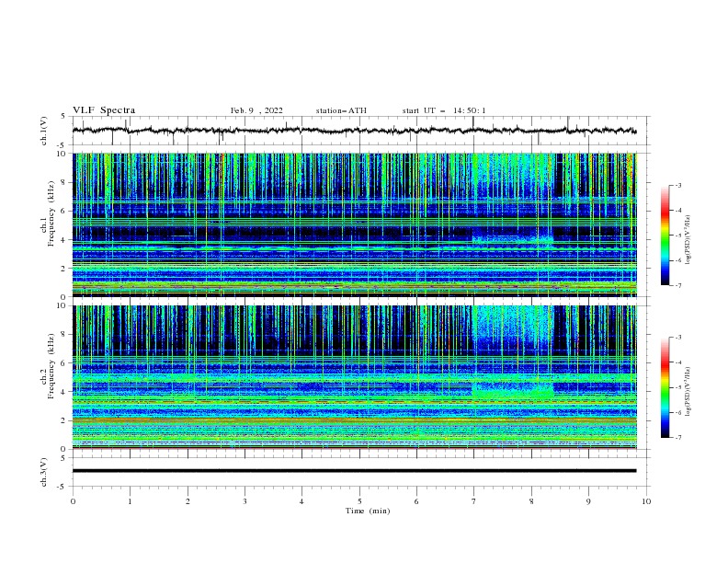Click time axis tick label "3"

(x=245, y=501)
